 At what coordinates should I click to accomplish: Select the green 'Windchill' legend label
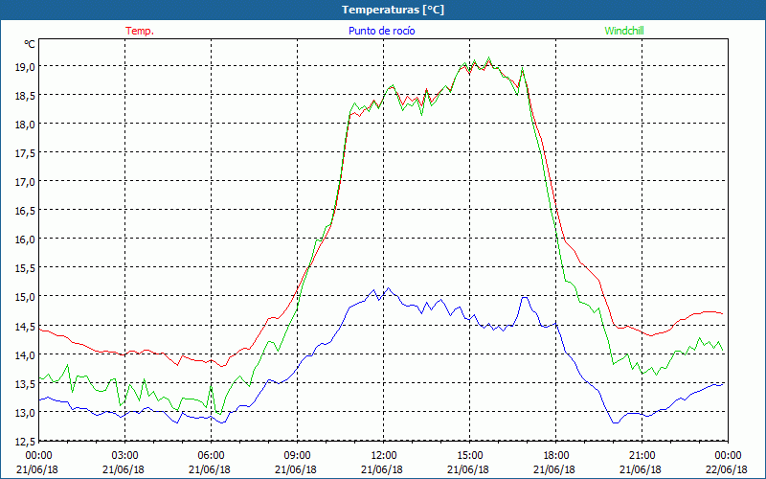pos(624,31)
